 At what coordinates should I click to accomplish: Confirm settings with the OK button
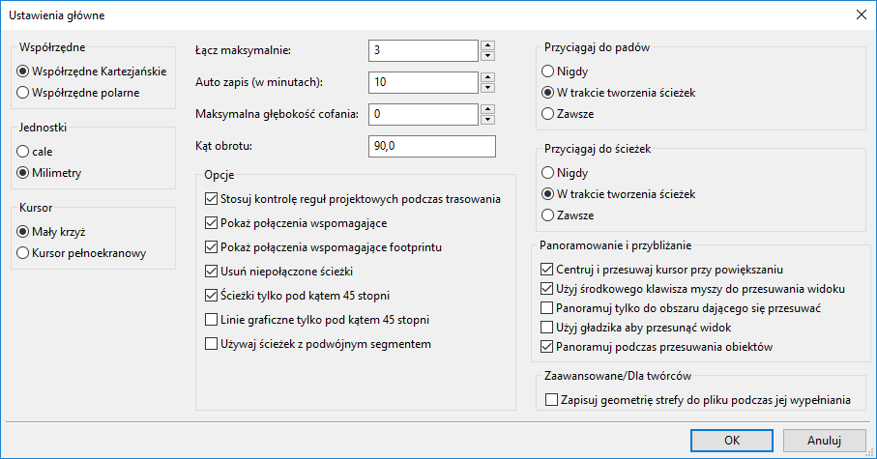732,440
